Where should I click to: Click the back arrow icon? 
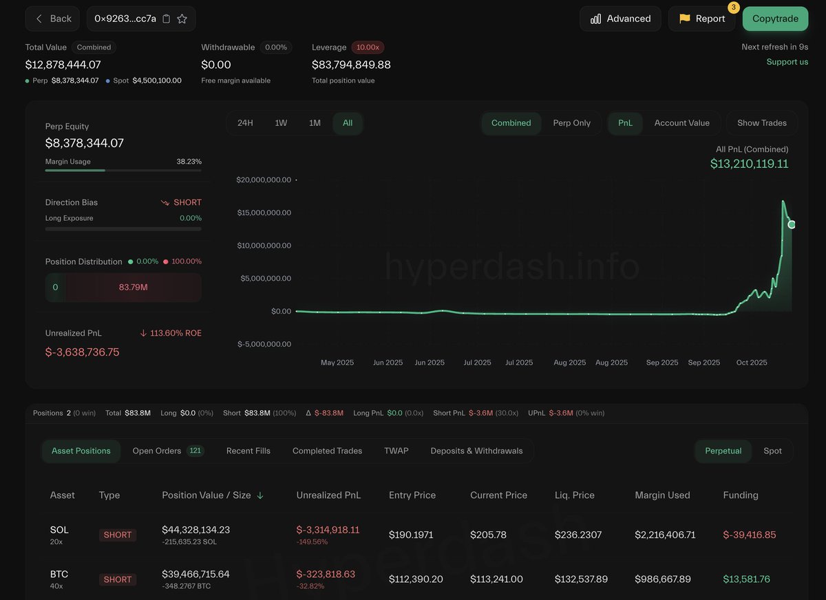point(39,19)
